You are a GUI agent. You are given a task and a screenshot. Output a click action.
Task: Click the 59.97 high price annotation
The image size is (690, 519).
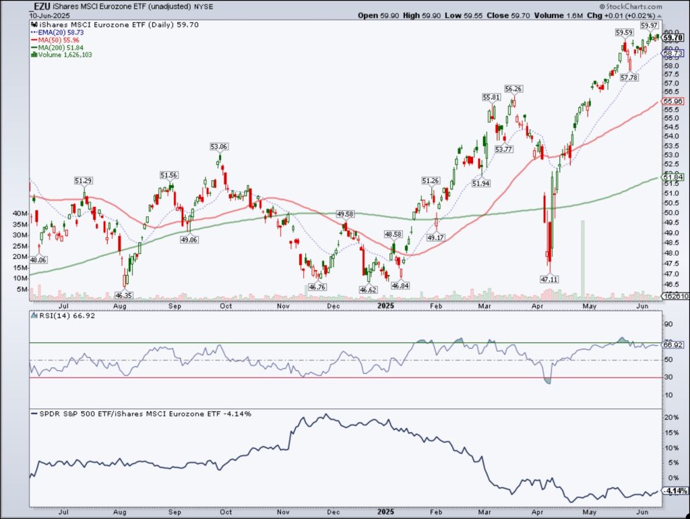(650, 26)
